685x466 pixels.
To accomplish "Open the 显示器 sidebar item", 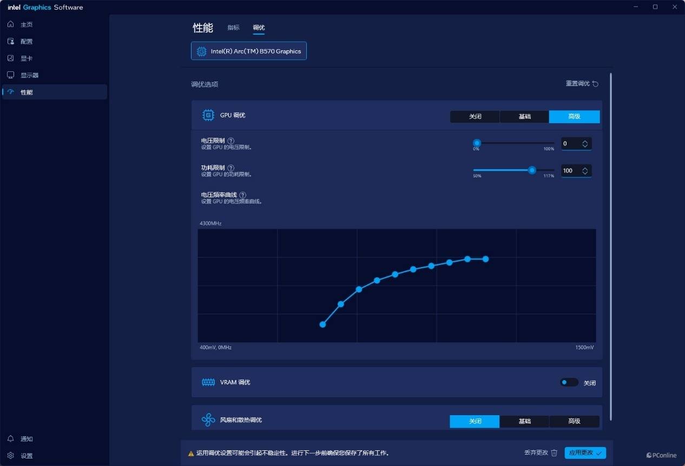I will tap(54, 75).
